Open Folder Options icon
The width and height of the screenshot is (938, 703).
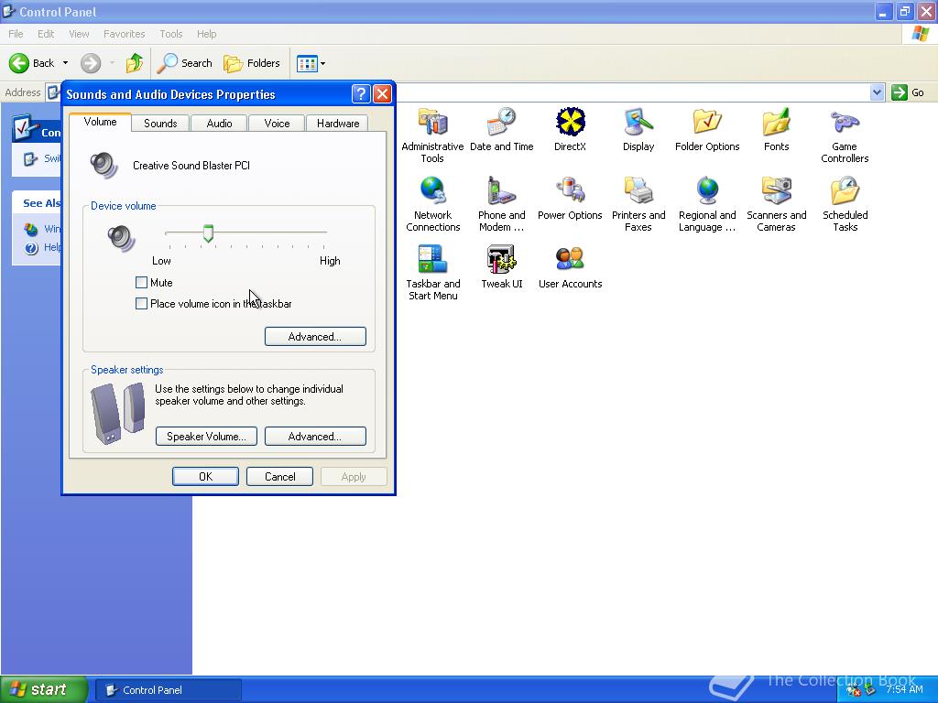coord(707,130)
